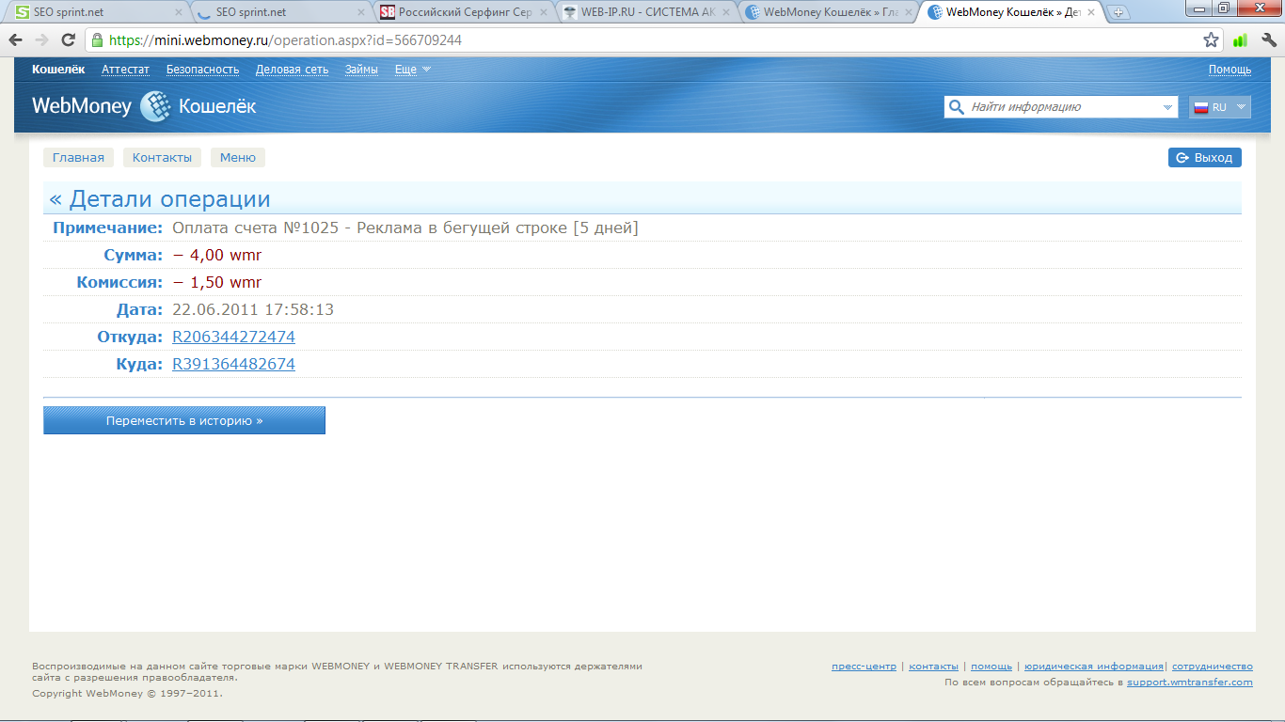This screenshot has height=722, width=1285.
Task: Open the сотрудничество footer link
Action: (x=1213, y=667)
